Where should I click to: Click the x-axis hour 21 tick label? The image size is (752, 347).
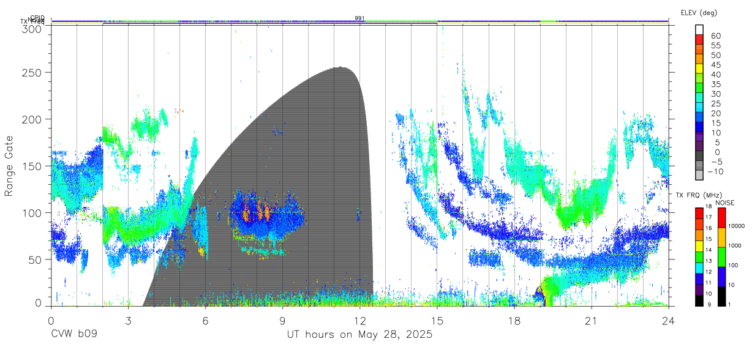coord(592,321)
